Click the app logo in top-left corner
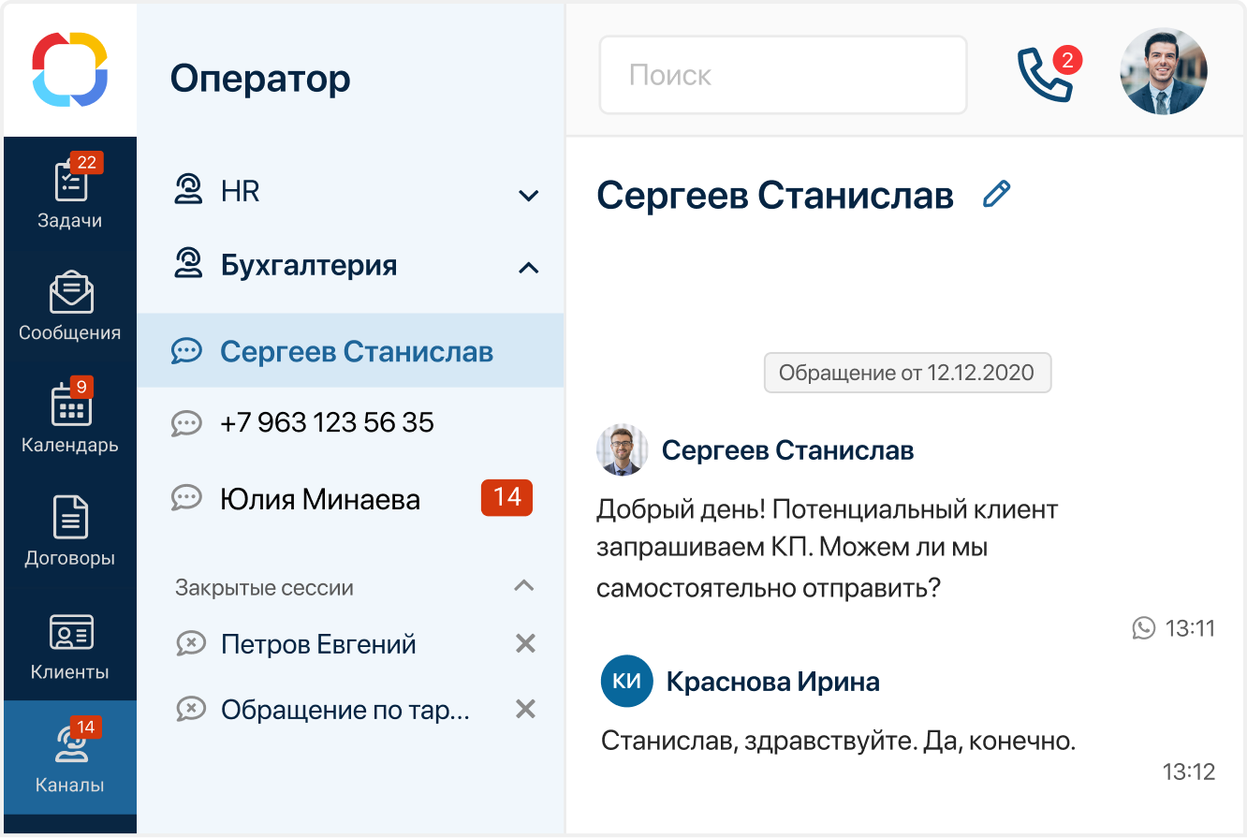Screen dimensions: 1247x838 pos(70,69)
